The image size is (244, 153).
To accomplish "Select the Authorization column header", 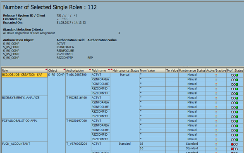I will click(x=78, y=71).
